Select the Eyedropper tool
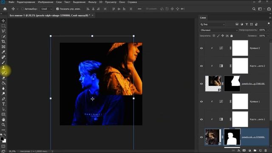Screen dimensions: 272x153 click(x=3, y=52)
